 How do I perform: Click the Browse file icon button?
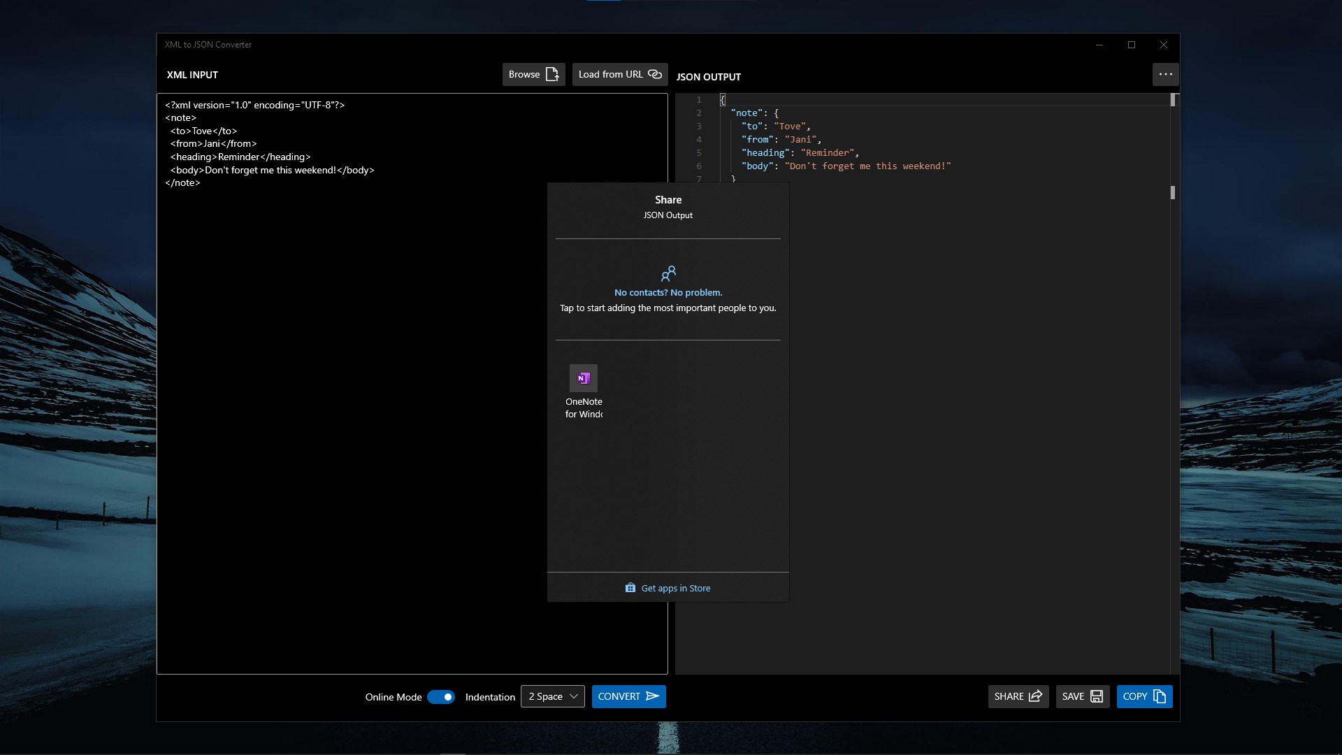pyautogui.click(x=552, y=74)
